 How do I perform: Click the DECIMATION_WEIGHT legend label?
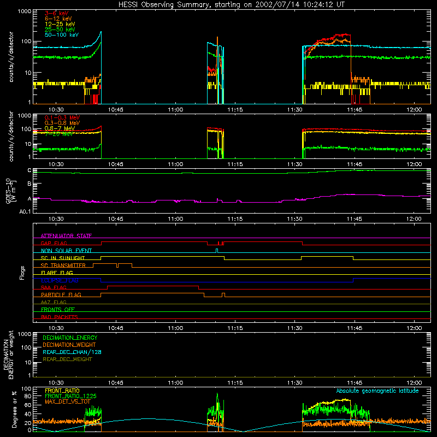tap(69, 345)
